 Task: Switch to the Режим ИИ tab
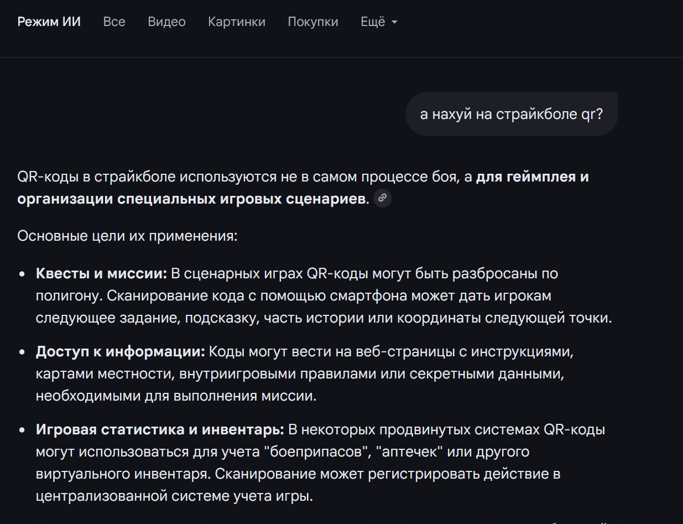[x=49, y=22]
